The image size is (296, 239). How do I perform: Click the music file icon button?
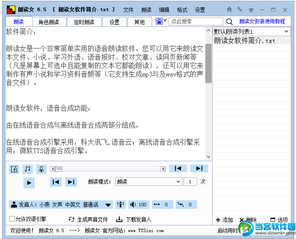coord(14,169)
